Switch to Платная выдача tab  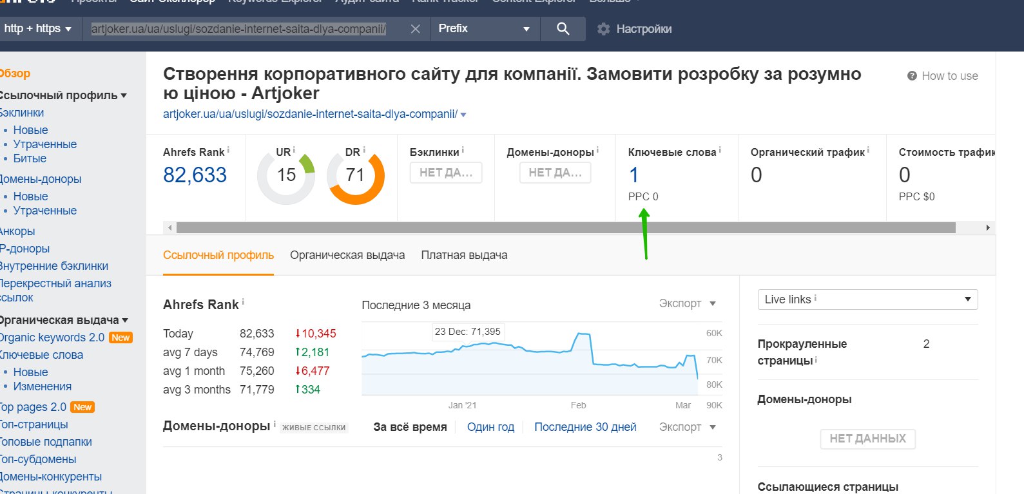click(x=464, y=255)
